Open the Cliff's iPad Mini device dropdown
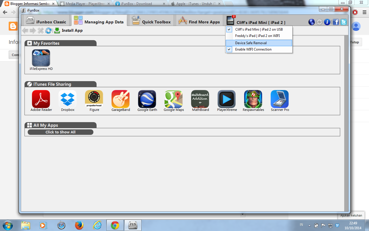Screen dimensions: 369x231 pos(256,21)
